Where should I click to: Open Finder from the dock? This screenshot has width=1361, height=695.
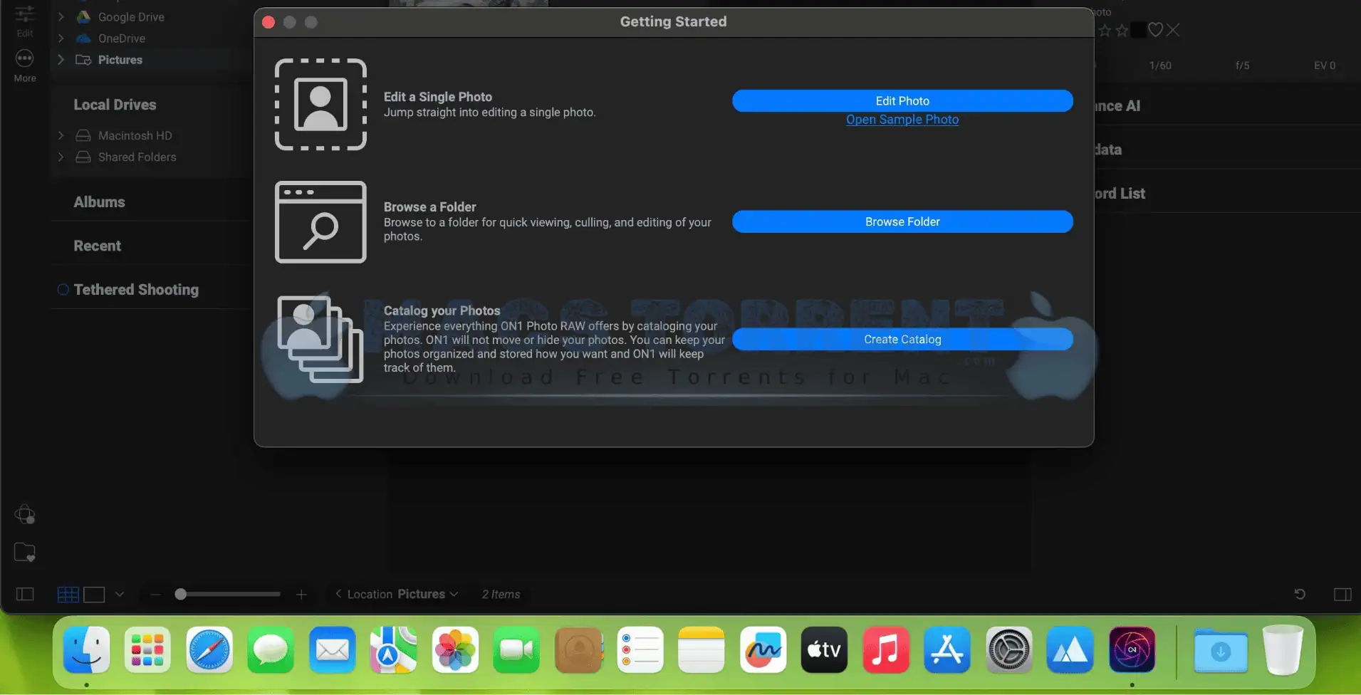point(86,649)
